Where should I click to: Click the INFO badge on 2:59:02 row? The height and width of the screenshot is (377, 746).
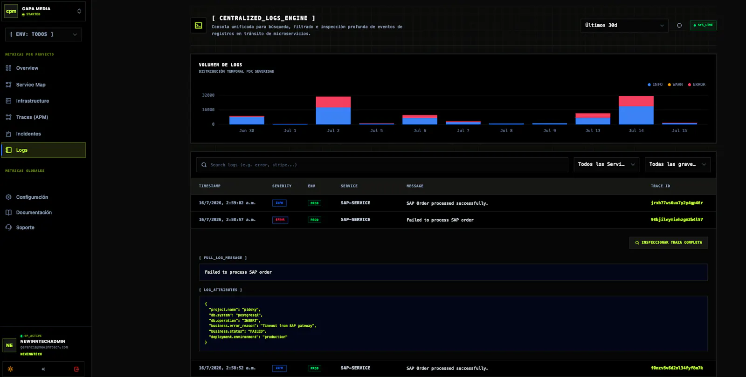(x=279, y=203)
